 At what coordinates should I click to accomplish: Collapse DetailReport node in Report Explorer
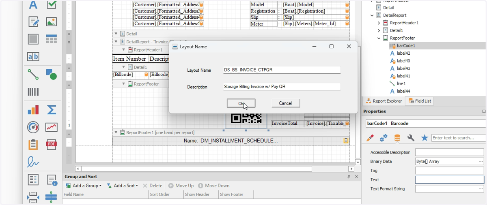(372, 15)
